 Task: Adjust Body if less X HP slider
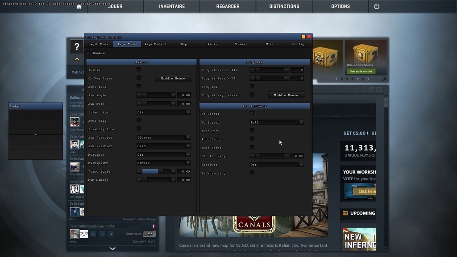(269, 79)
